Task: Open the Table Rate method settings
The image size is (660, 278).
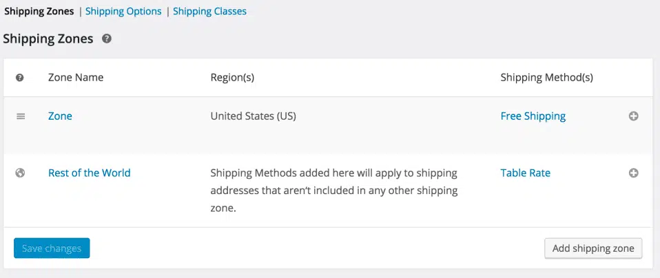Action: click(525, 173)
